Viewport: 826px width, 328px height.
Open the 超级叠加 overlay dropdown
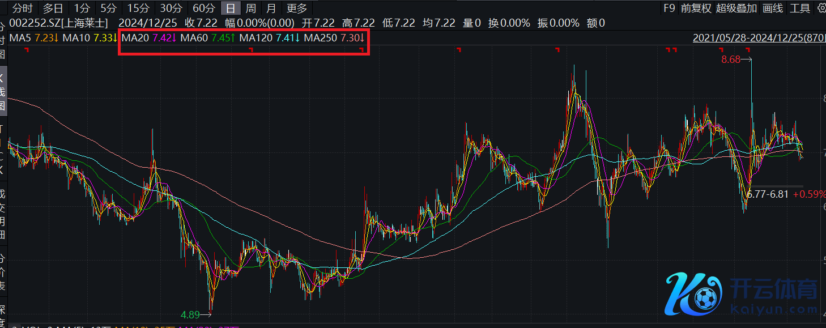(736, 8)
